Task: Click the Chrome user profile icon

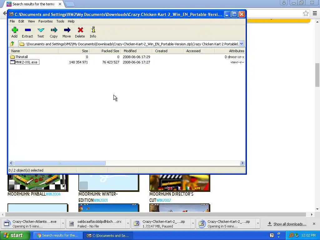Action: pyautogui.click(x=284, y=2)
